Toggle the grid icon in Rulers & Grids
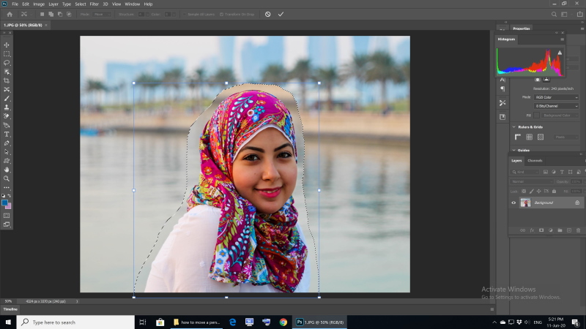 529,137
